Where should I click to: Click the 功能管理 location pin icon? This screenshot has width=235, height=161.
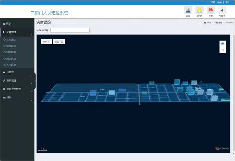[x=4, y=32]
